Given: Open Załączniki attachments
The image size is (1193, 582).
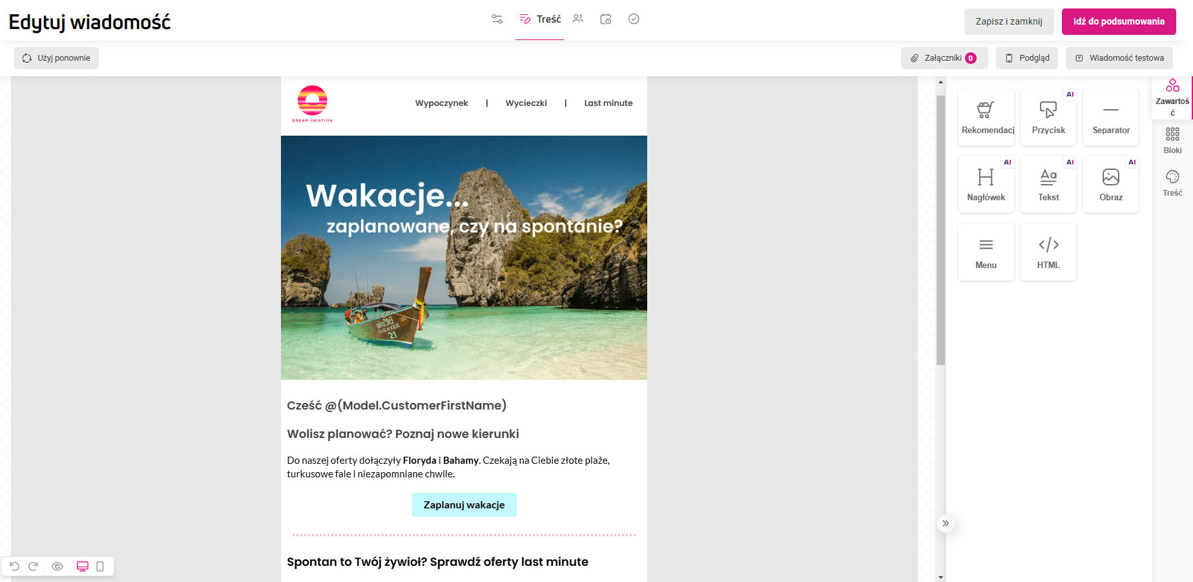Looking at the screenshot, I should tap(944, 58).
